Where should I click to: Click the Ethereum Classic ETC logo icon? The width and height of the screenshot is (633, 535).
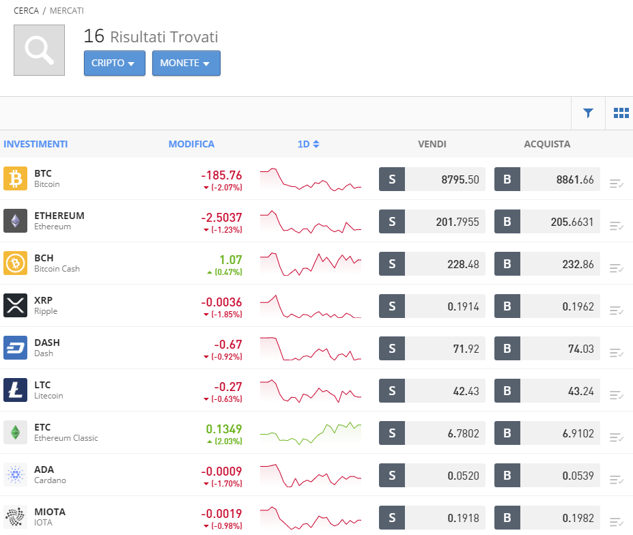point(15,433)
